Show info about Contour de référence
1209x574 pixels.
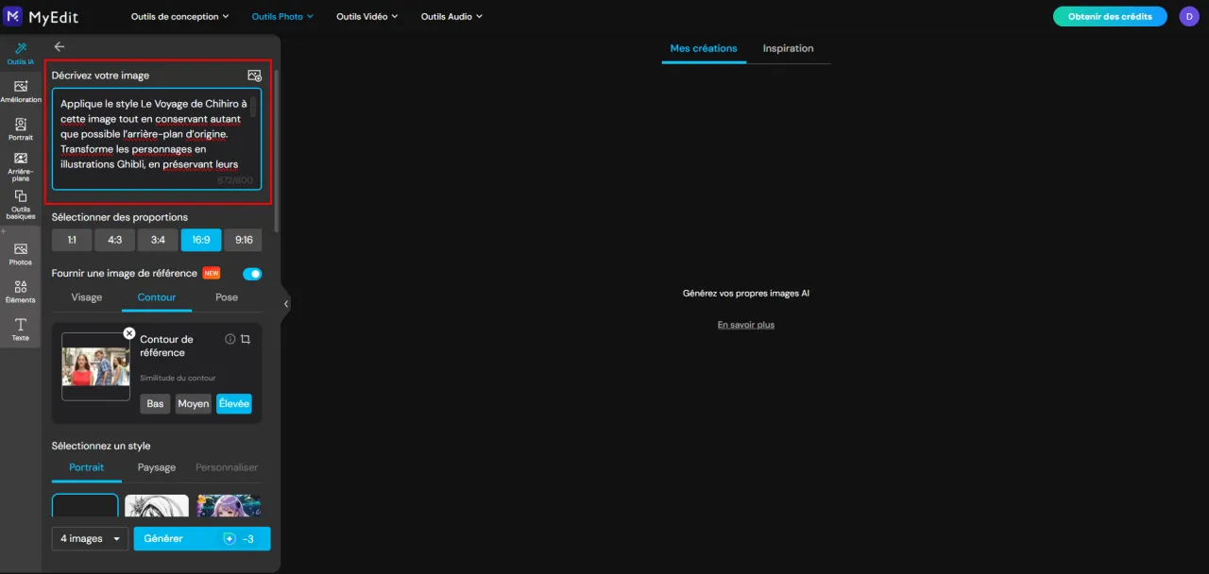click(x=230, y=339)
